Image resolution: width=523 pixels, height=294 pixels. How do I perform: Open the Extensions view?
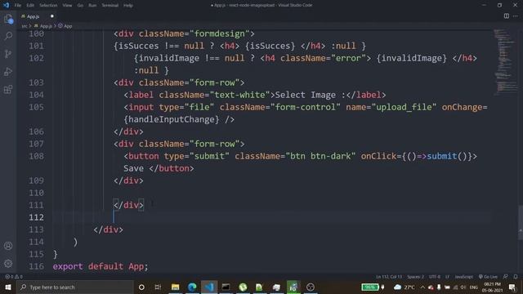pyautogui.click(x=8, y=89)
